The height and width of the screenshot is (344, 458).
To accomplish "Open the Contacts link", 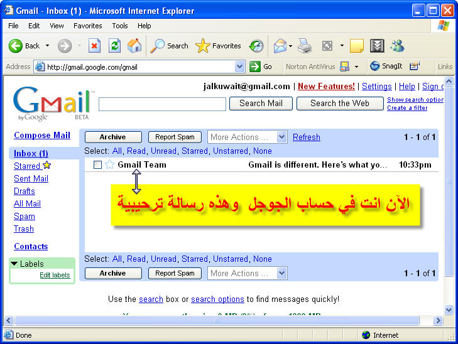I will tap(31, 246).
